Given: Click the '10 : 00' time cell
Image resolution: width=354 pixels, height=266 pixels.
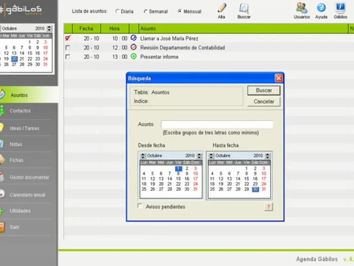Looking at the screenshot, I should 120,39.
